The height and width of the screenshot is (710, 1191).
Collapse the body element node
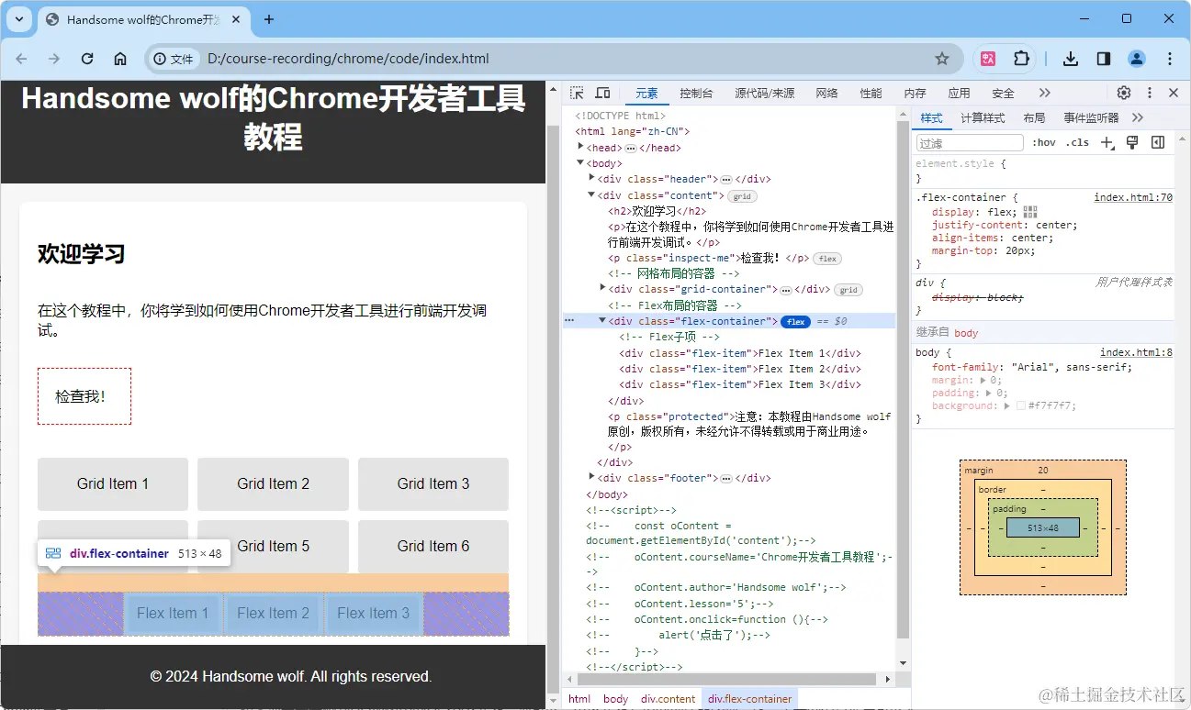tap(580, 162)
